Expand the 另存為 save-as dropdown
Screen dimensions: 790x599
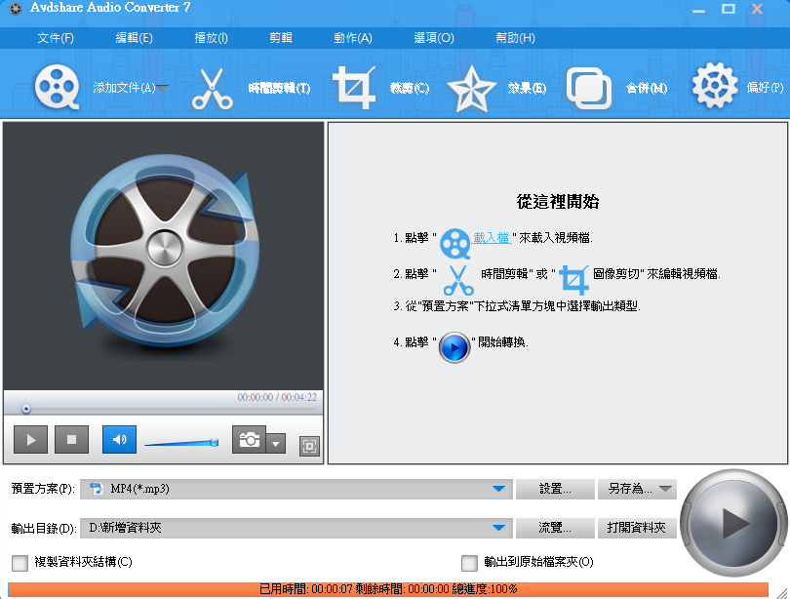click(x=667, y=489)
